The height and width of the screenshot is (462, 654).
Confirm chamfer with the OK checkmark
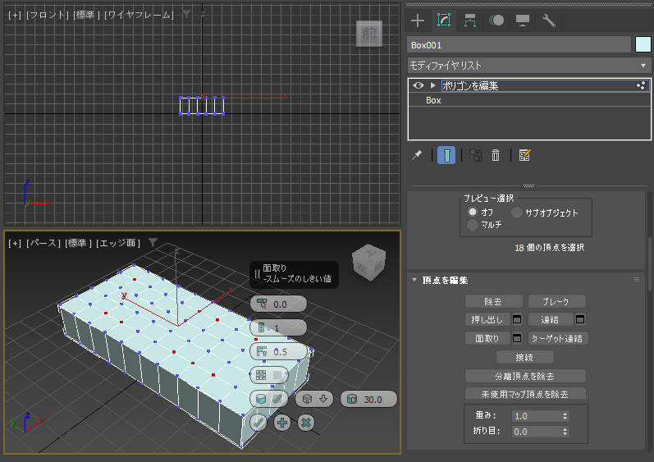[x=258, y=423]
